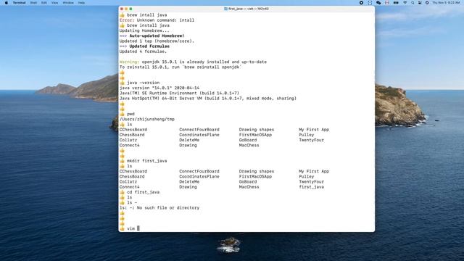Click thumbs-up prompt emoji before 'pwd'
Viewport: 464px width, 261px height.
(x=123, y=114)
